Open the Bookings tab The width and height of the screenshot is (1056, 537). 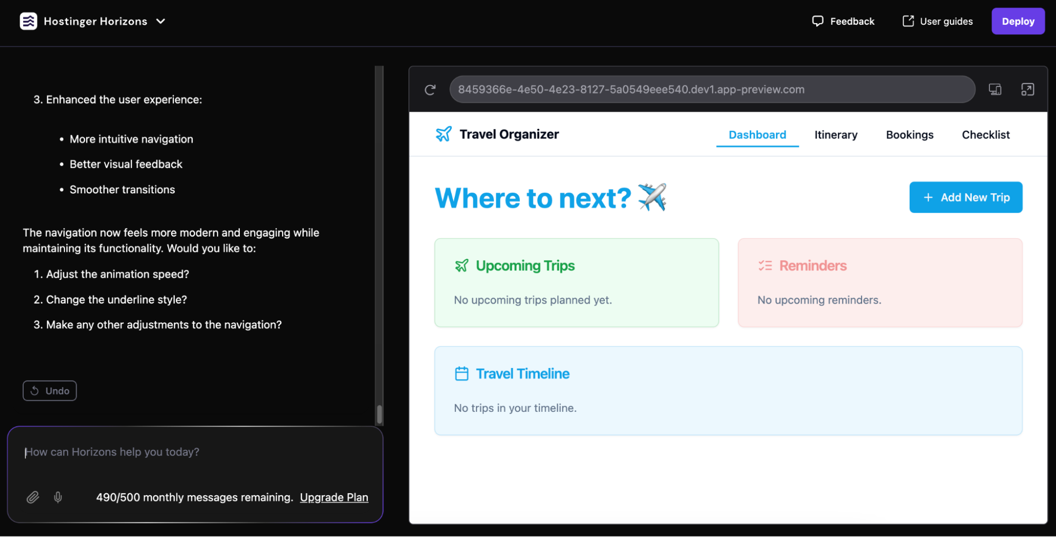909,135
